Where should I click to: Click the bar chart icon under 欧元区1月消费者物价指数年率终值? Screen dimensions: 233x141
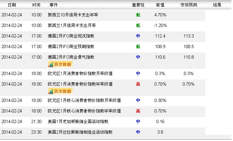51,91
